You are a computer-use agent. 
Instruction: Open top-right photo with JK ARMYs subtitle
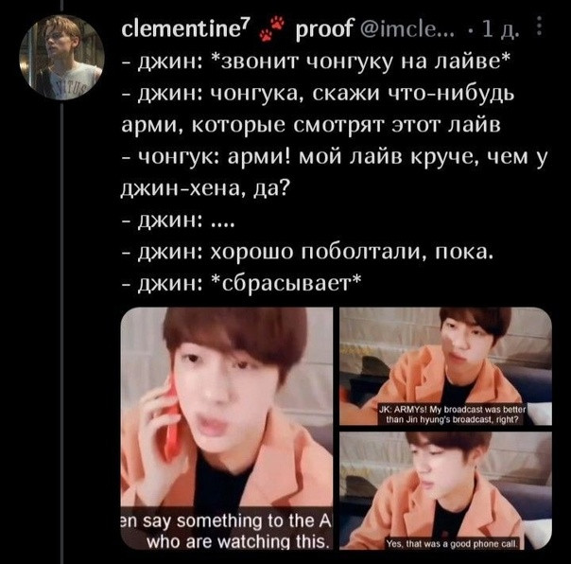point(445,366)
